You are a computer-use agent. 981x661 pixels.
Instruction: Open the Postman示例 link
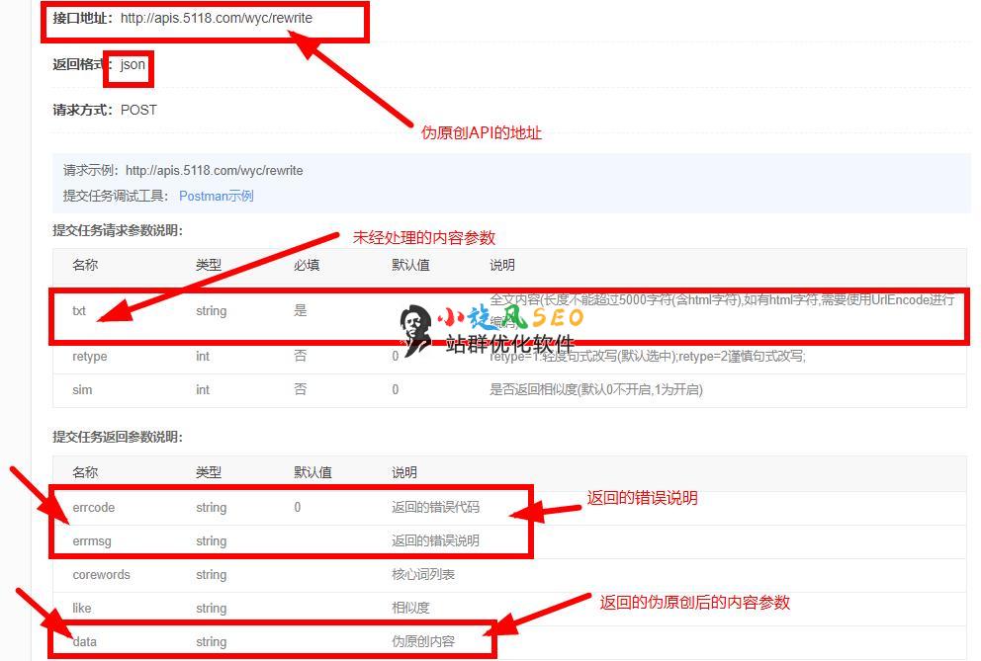pyautogui.click(x=216, y=196)
